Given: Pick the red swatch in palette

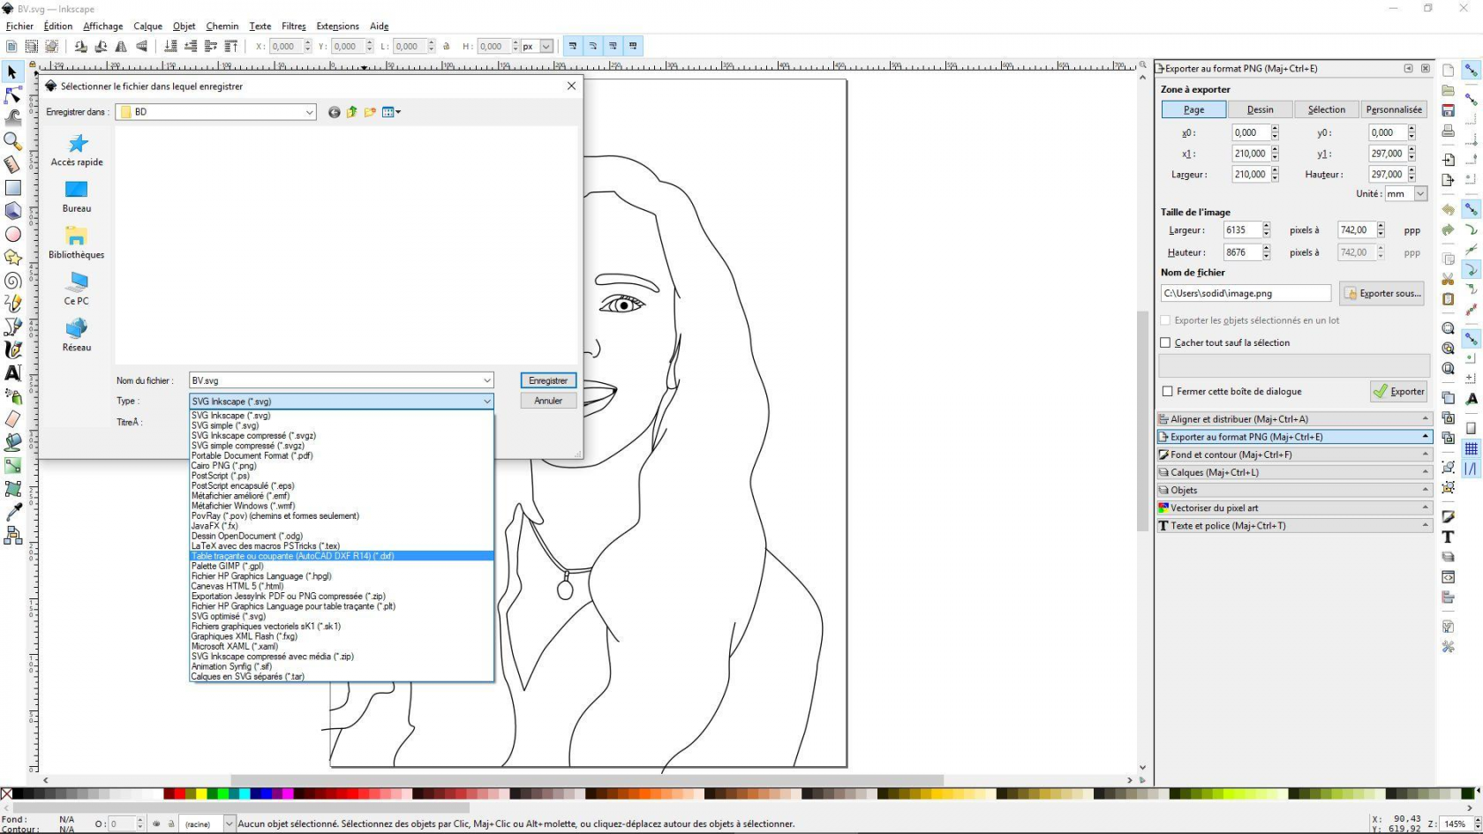Looking at the screenshot, I should (x=179, y=793).
